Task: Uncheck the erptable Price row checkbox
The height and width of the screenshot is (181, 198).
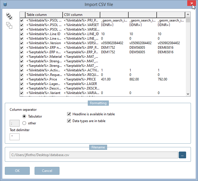Action: point(22,79)
